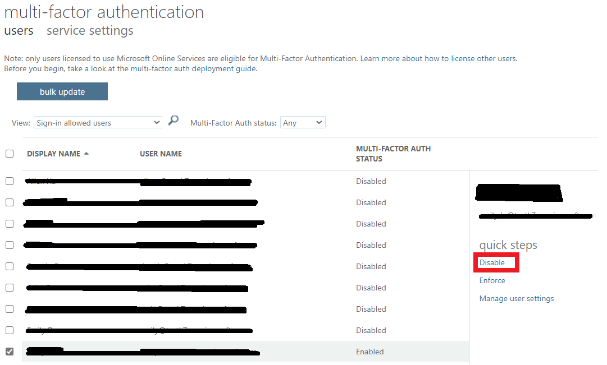Toggle the select-all checkbox in header

coord(10,154)
